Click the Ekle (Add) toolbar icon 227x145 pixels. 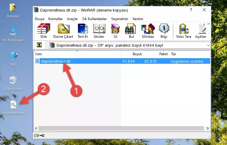[x=44, y=31]
